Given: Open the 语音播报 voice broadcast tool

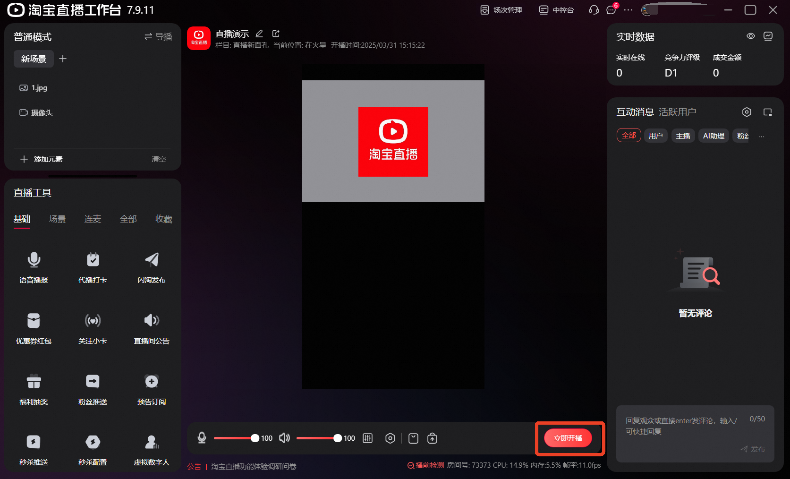Looking at the screenshot, I should point(34,267).
